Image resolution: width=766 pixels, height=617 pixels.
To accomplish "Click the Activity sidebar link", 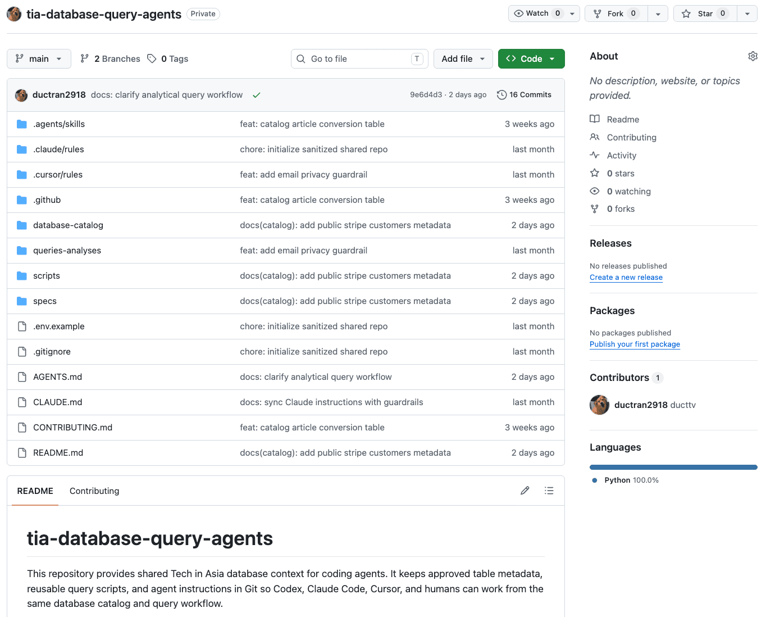I will 622,155.
